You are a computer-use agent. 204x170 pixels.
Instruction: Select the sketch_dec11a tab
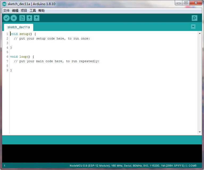[19, 27]
